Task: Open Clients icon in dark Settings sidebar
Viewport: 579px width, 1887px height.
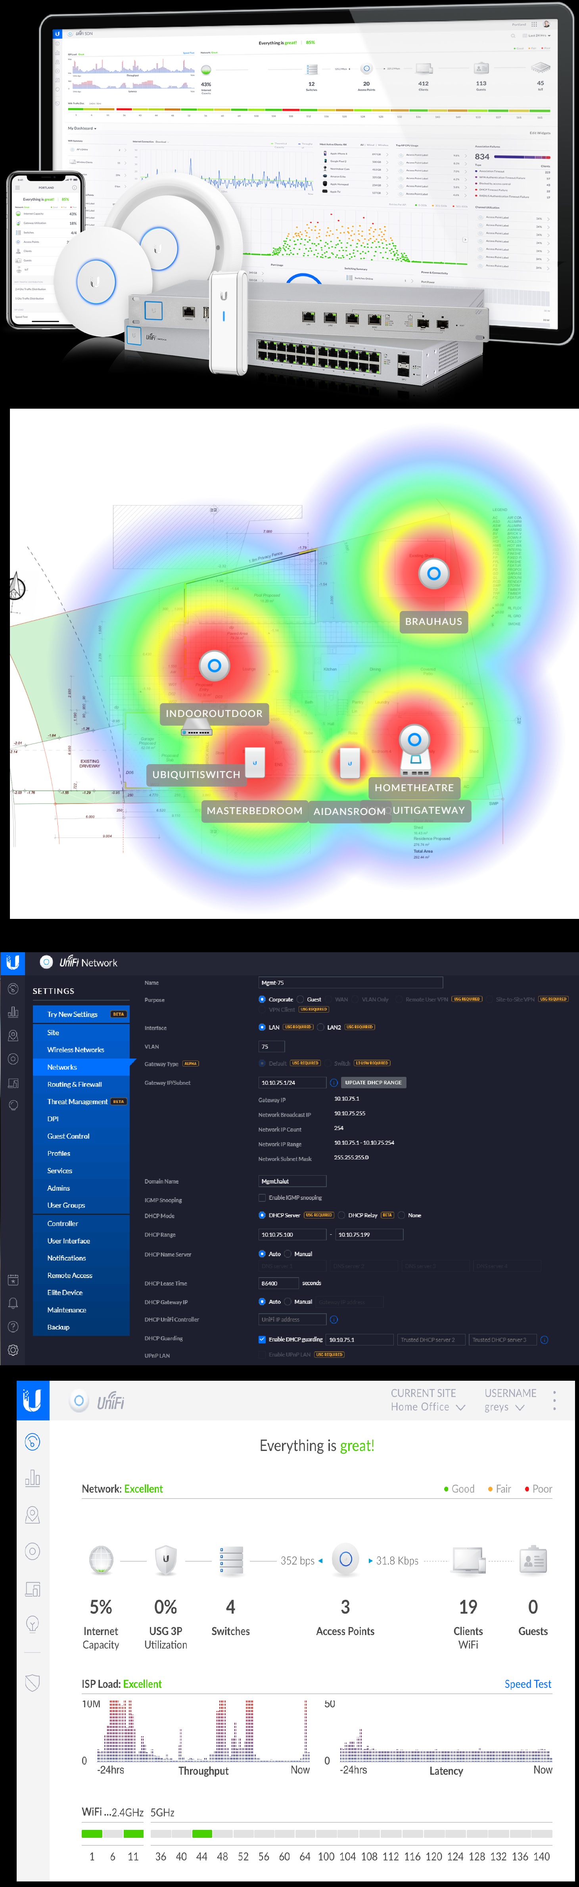Action: tap(13, 1083)
